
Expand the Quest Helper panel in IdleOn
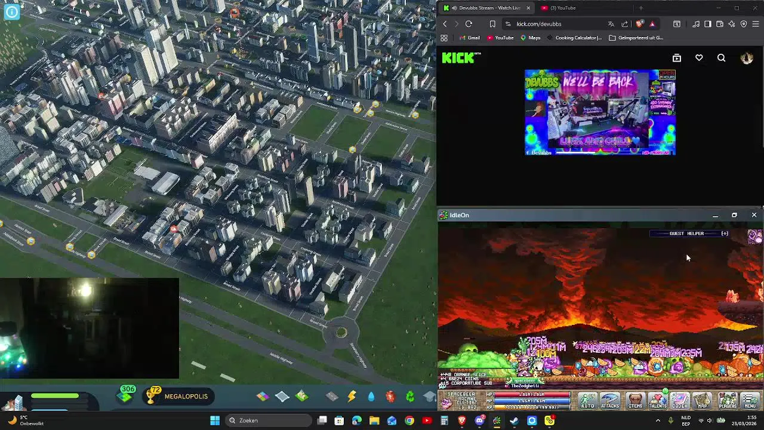725,234
